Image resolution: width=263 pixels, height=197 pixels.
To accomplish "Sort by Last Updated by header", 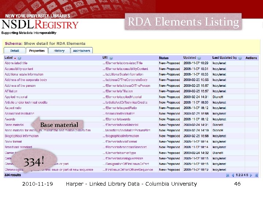I will click(x=224, y=58).
